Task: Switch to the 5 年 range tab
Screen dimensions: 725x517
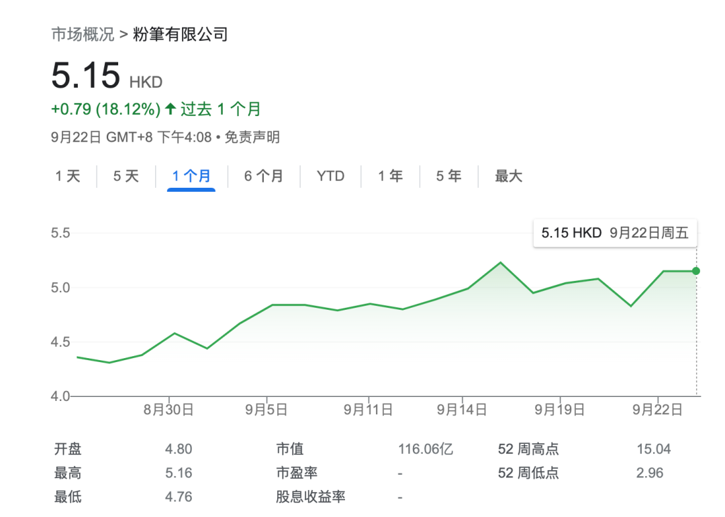Action: click(448, 176)
